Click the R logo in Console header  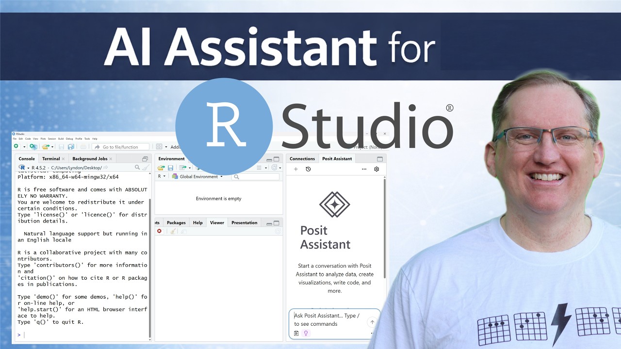pyautogui.click(x=22, y=167)
